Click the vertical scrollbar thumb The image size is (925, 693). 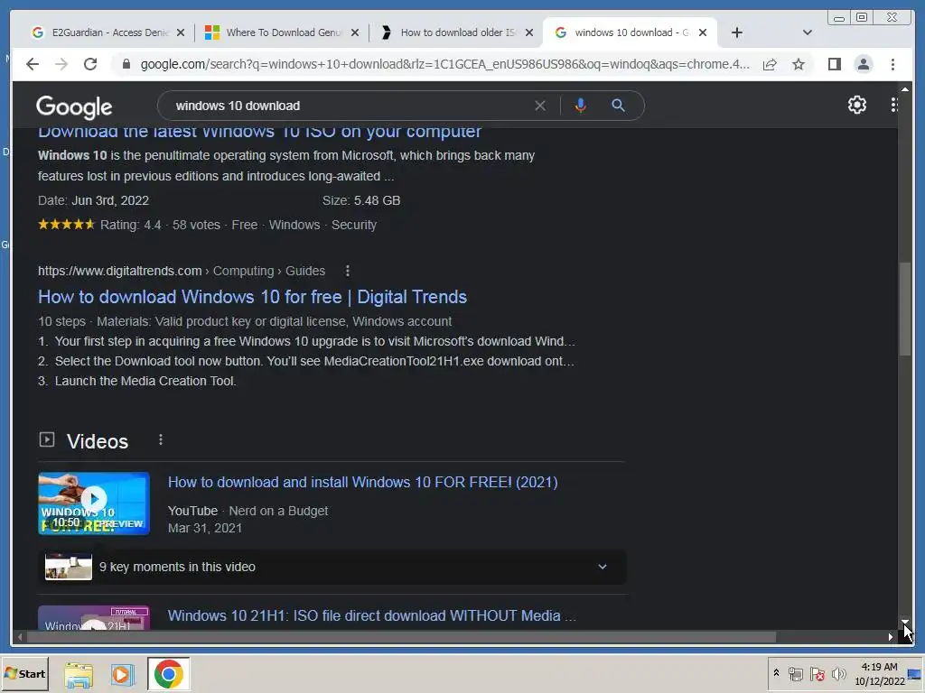pyautogui.click(x=905, y=309)
